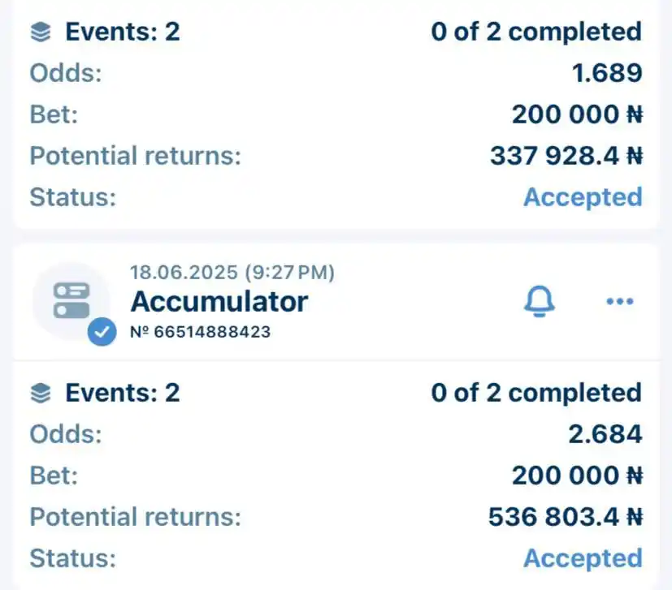Screen dimensions: 672x590
Task: Tap the 18.06.2025 (9:27 PM) timestamp
Action: (x=232, y=273)
